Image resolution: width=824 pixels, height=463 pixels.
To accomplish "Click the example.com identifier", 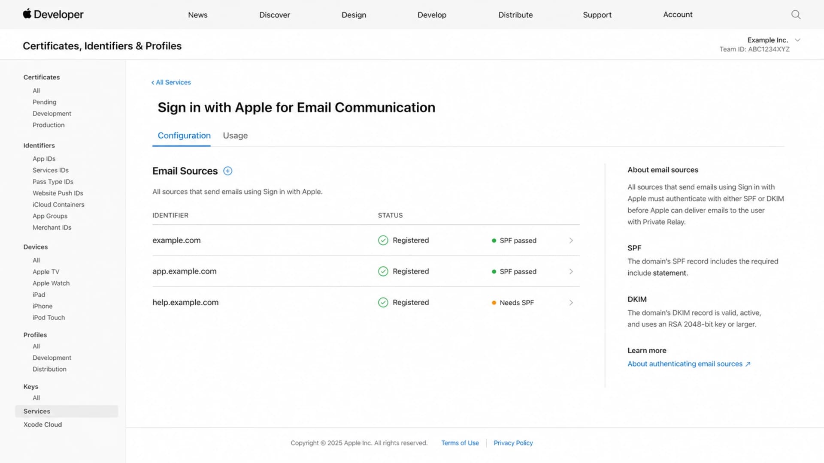I will [x=176, y=240].
